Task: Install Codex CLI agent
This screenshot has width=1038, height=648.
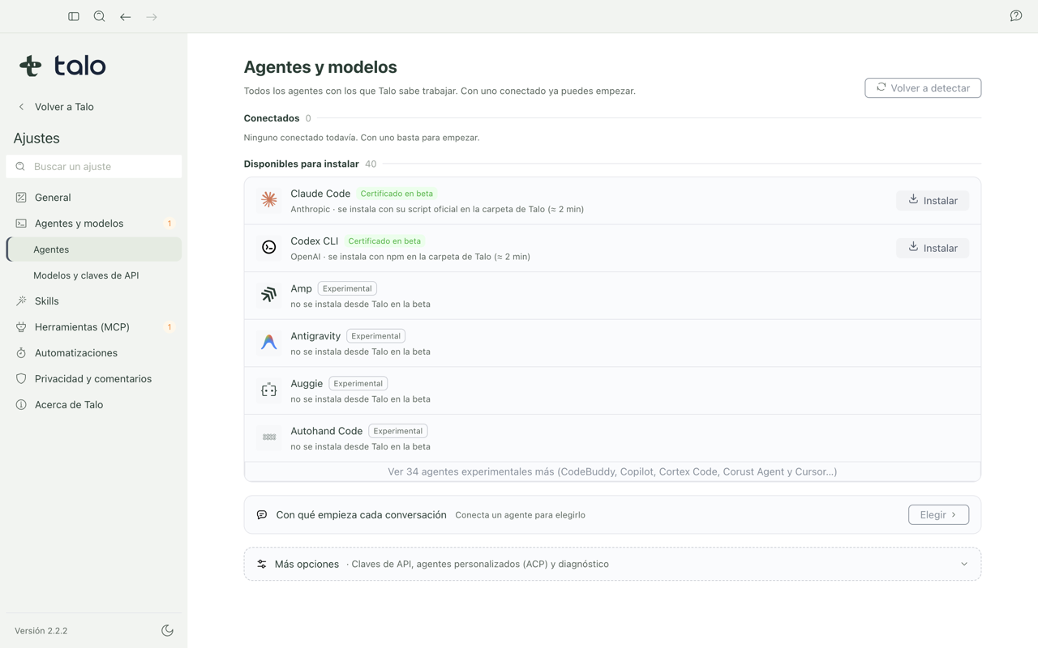Action: [933, 248]
